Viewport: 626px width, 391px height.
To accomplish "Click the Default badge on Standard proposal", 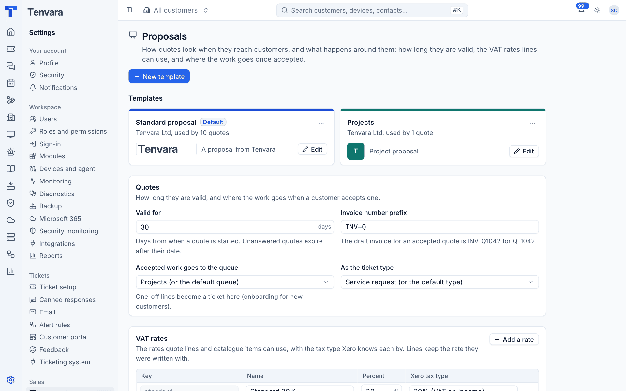I will click(213, 122).
